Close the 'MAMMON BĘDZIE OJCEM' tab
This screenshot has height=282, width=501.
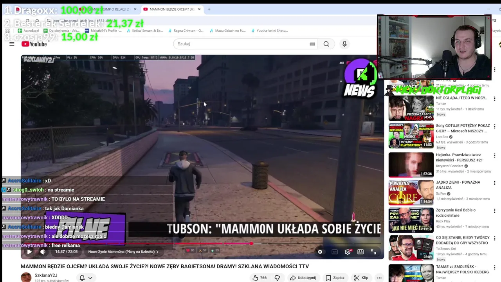pyautogui.click(x=199, y=9)
